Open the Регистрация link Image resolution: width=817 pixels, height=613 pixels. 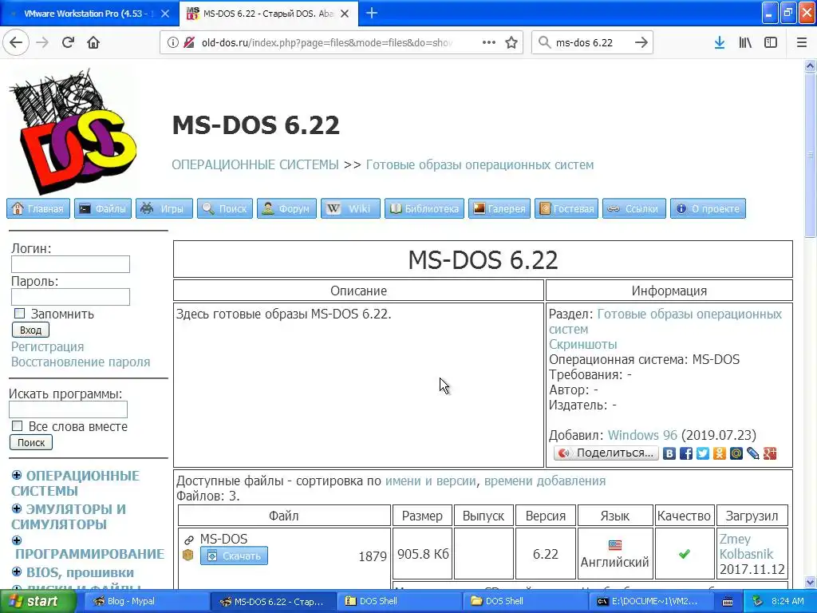coord(47,346)
